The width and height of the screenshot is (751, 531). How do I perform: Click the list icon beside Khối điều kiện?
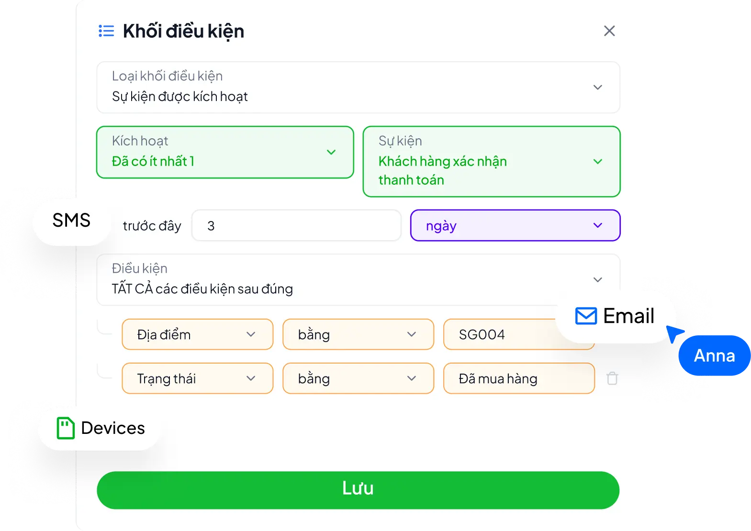[x=106, y=31]
